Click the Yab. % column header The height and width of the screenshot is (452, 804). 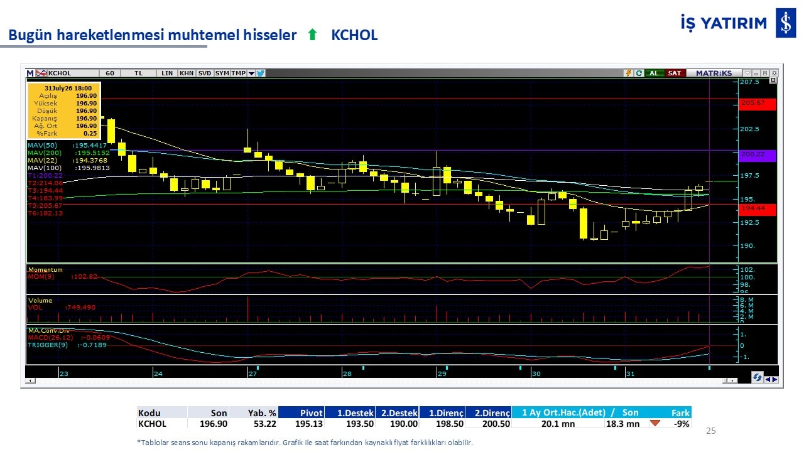pyautogui.click(x=253, y=412)
